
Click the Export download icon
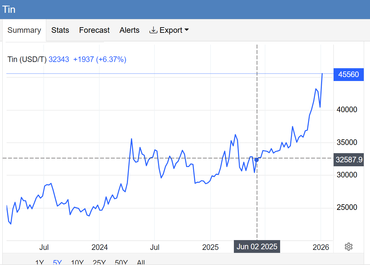pyautogui.click(x=154, y=30)
